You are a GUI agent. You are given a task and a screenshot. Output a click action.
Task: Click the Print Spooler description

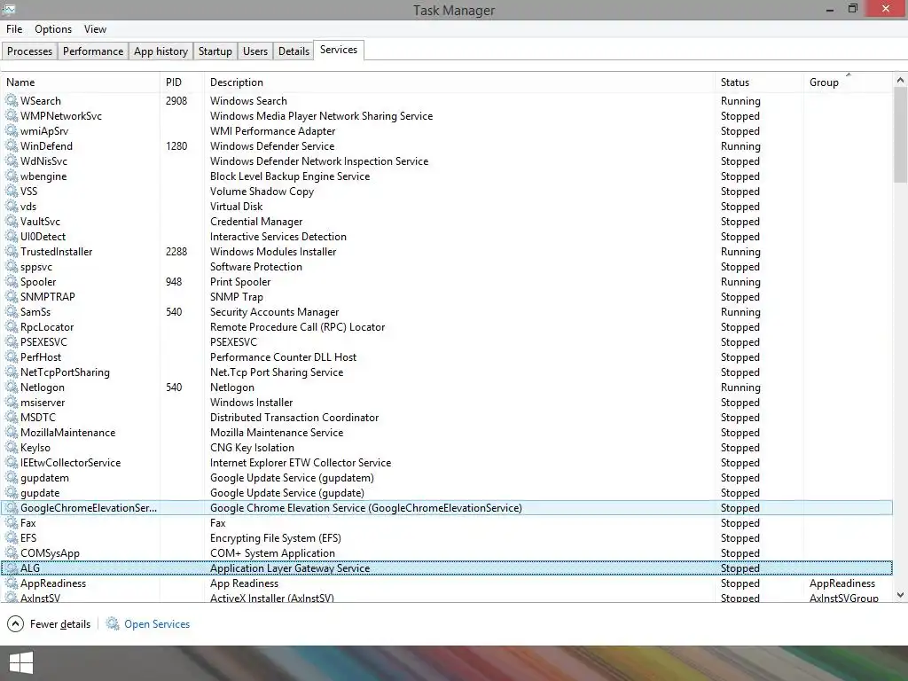(240, 281)
